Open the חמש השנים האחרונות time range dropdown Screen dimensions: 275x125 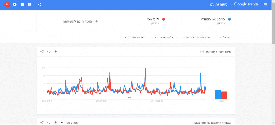tap(196, 37)
